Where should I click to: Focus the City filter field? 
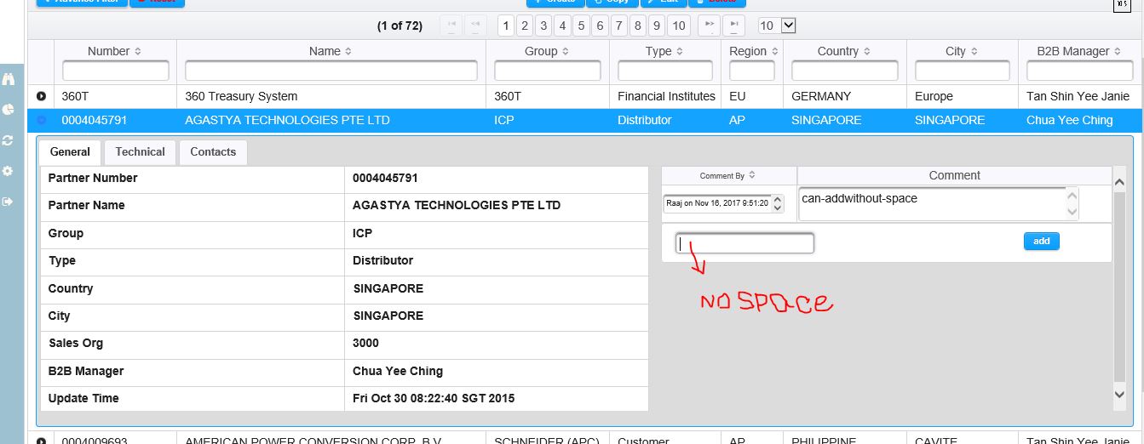pyautogui.click(x=963, y=70)
